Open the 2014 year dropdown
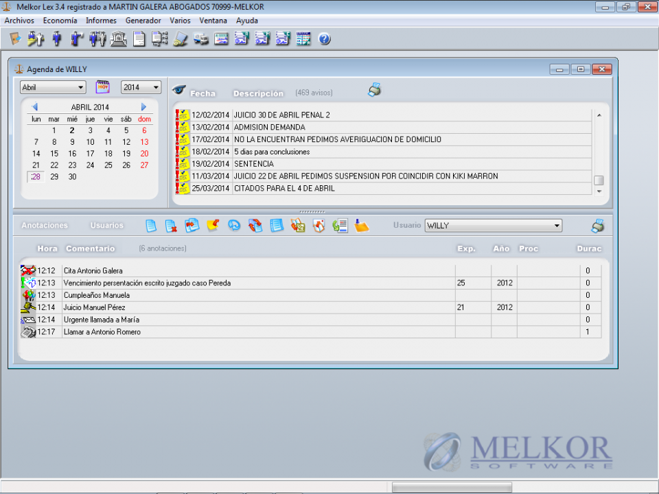The height and width of the screenshot is (494, 659). (156, 88)
